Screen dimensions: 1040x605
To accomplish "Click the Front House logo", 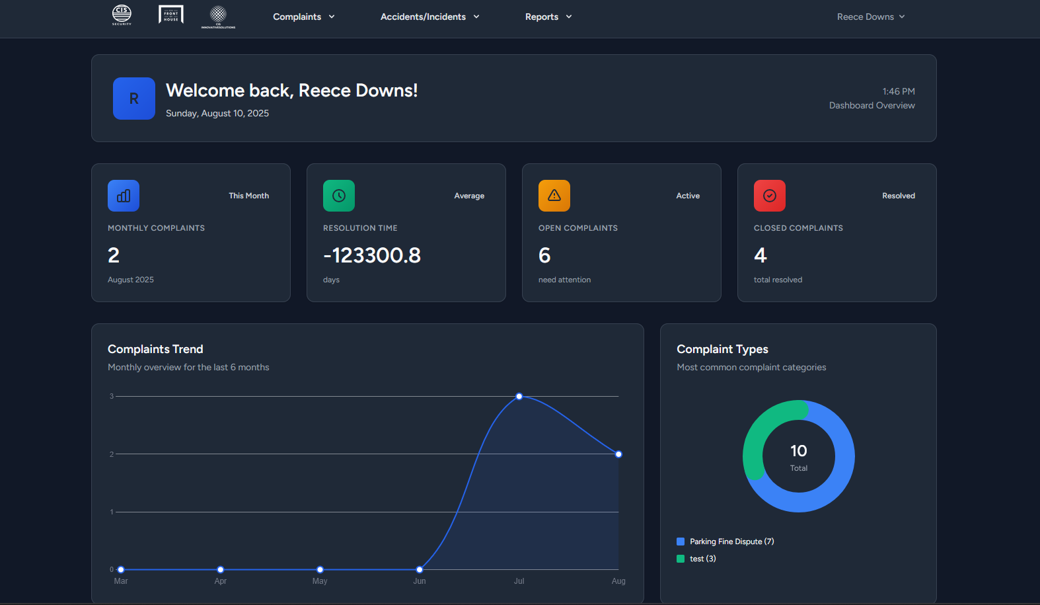I will click(171, 15).
